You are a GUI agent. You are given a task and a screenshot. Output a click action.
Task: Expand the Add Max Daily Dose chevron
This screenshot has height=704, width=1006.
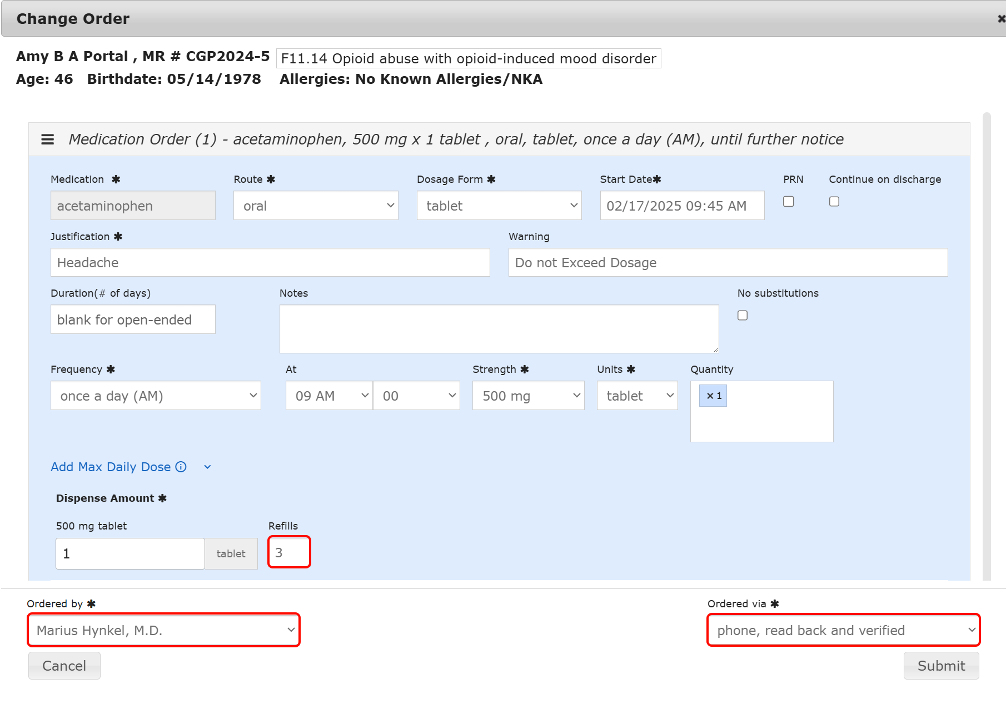point(207,467)
